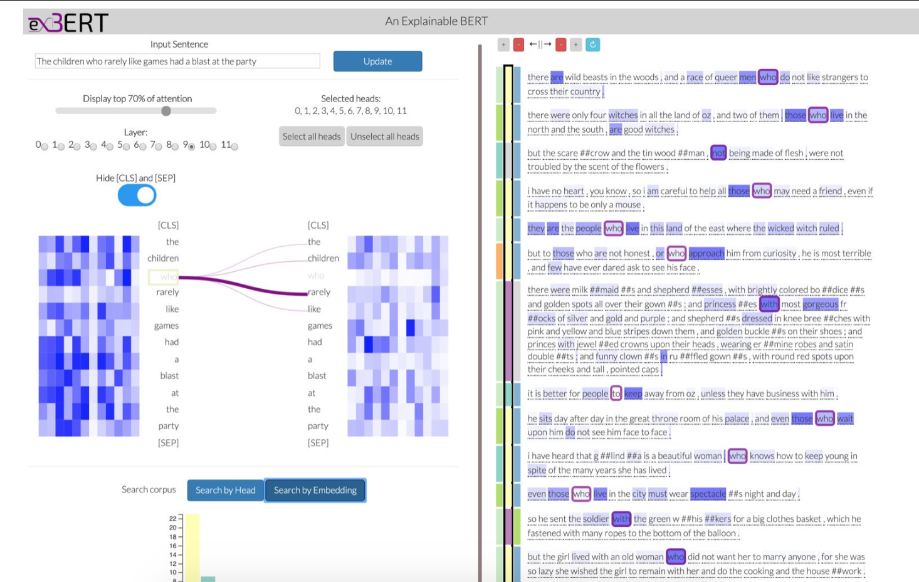919x582 pixels.
Task: Click boxed 'to' before 'keep away from oz'
Action: pos(616,393)
